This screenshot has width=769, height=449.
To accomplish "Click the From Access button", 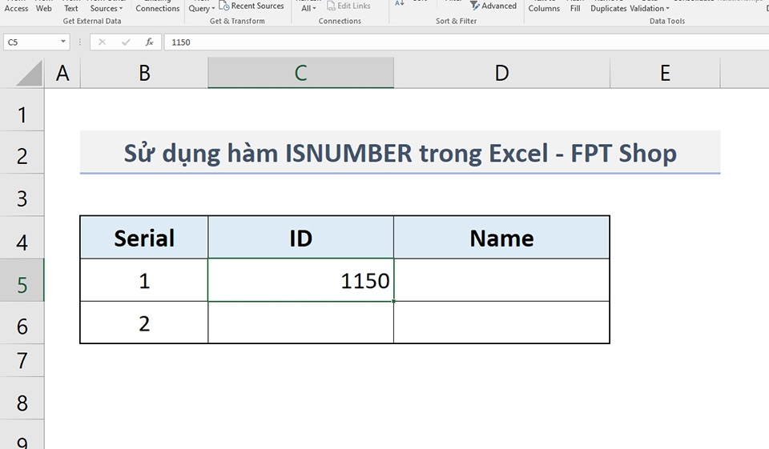I will coord(16,8).
